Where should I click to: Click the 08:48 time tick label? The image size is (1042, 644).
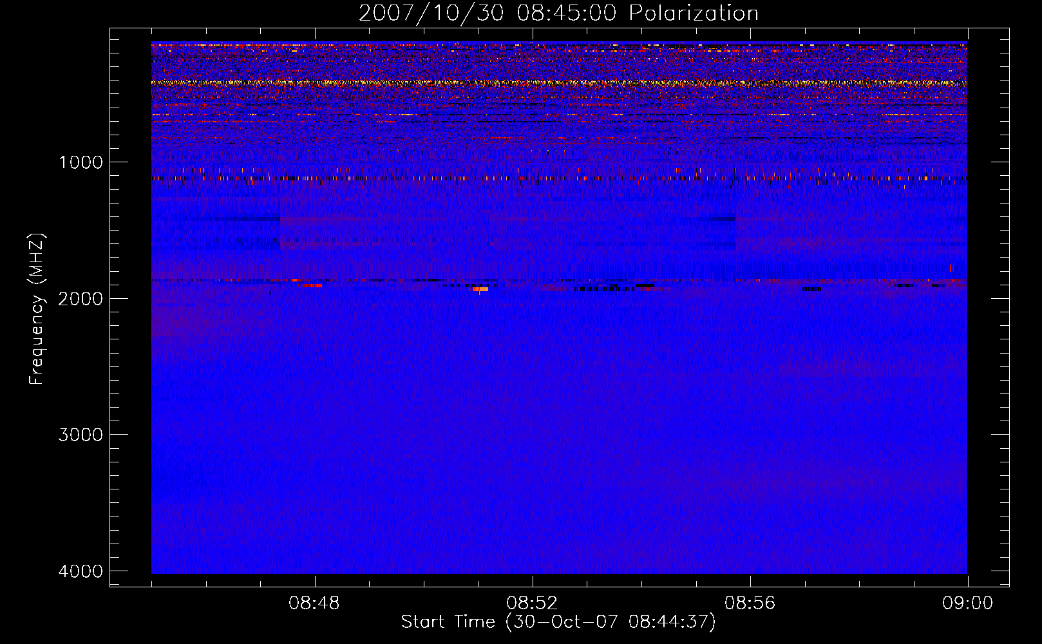[x=314, y=603]
